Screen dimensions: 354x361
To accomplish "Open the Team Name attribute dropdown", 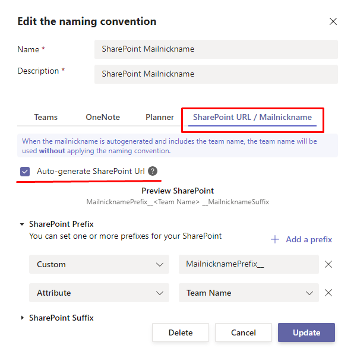I will coord(249,293).
